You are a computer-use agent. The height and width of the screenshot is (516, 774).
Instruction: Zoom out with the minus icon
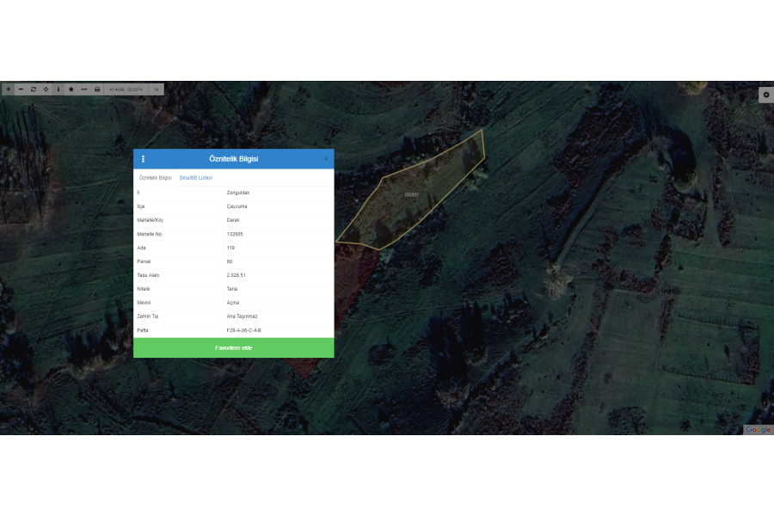(21, 89)
